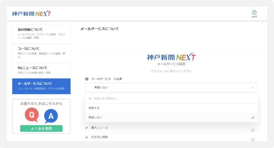This screenshot has height=148, width=274.
Task: Select 希望する from the dropdown list
Action: tap(171, 108)
